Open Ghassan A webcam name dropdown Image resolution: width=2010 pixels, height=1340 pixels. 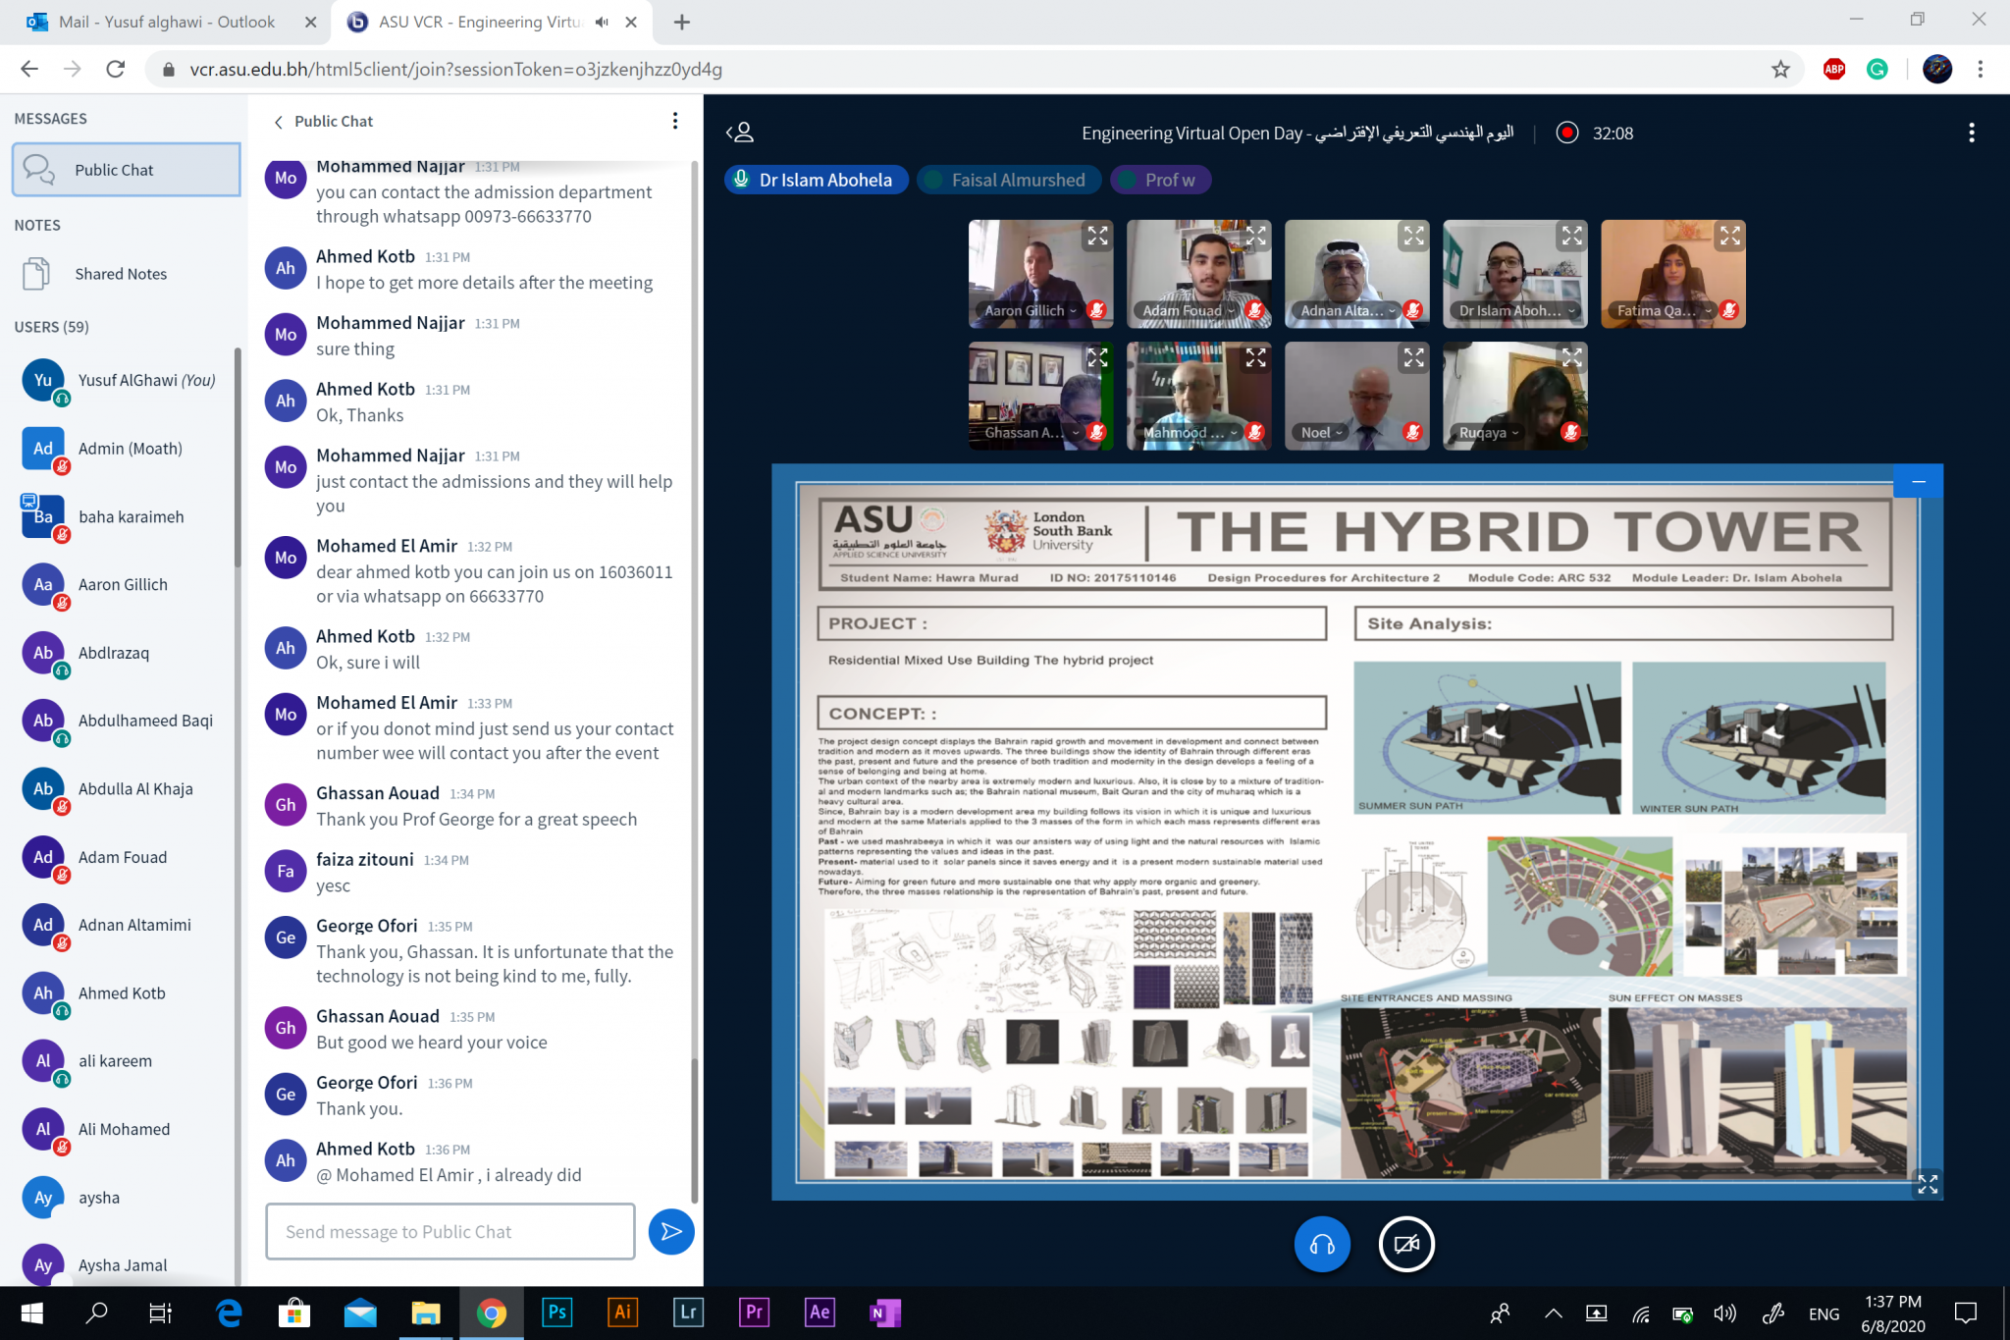[1031, 432]
